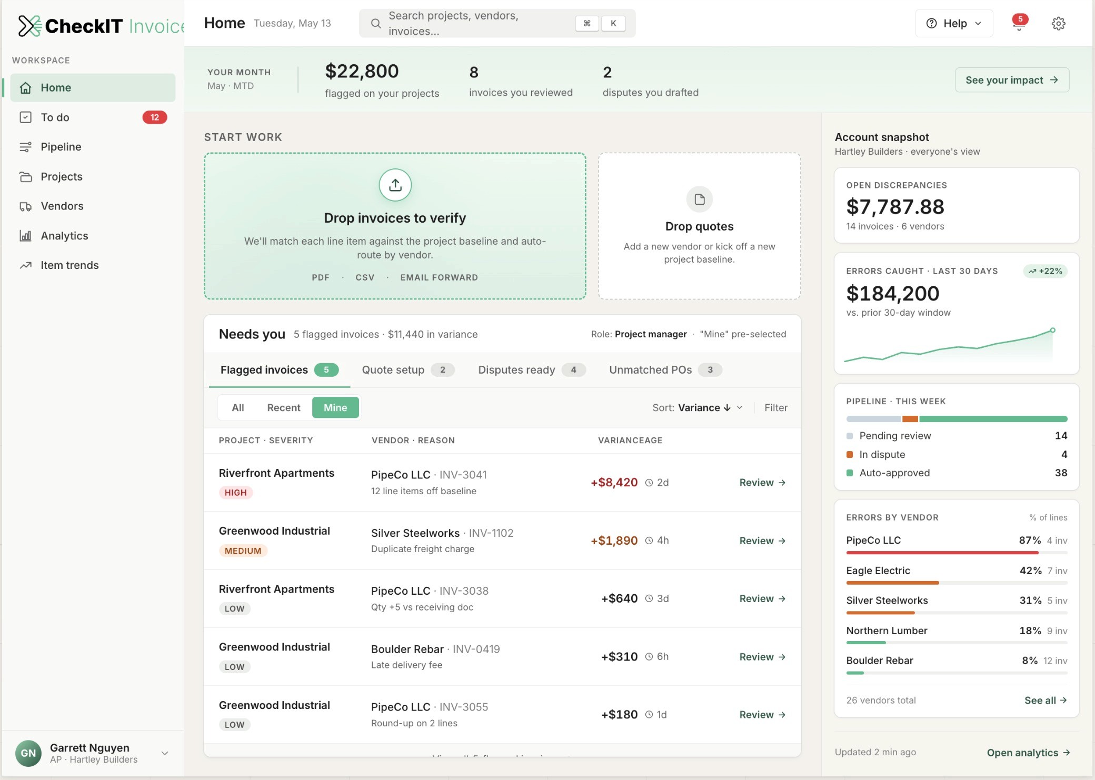
Task: Open settings gear icon
Action: click(x=1059, y=23)
